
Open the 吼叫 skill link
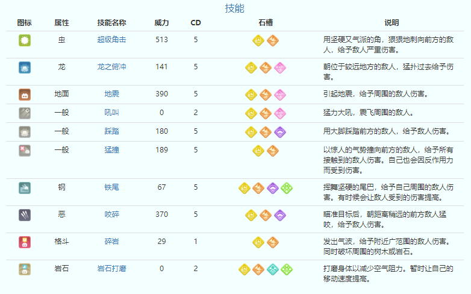click(112, 113)
